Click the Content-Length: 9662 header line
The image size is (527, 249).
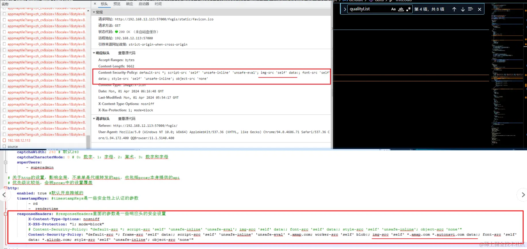(116, 66)
